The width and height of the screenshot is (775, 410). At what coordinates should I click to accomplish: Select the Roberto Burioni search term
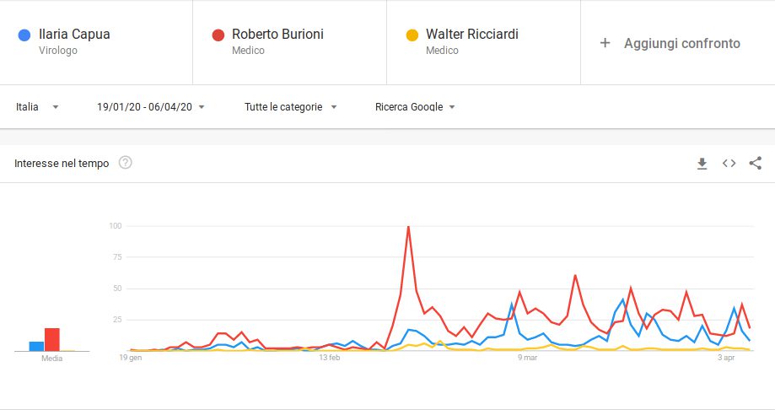pyautogui.click(x=277, y=35)
